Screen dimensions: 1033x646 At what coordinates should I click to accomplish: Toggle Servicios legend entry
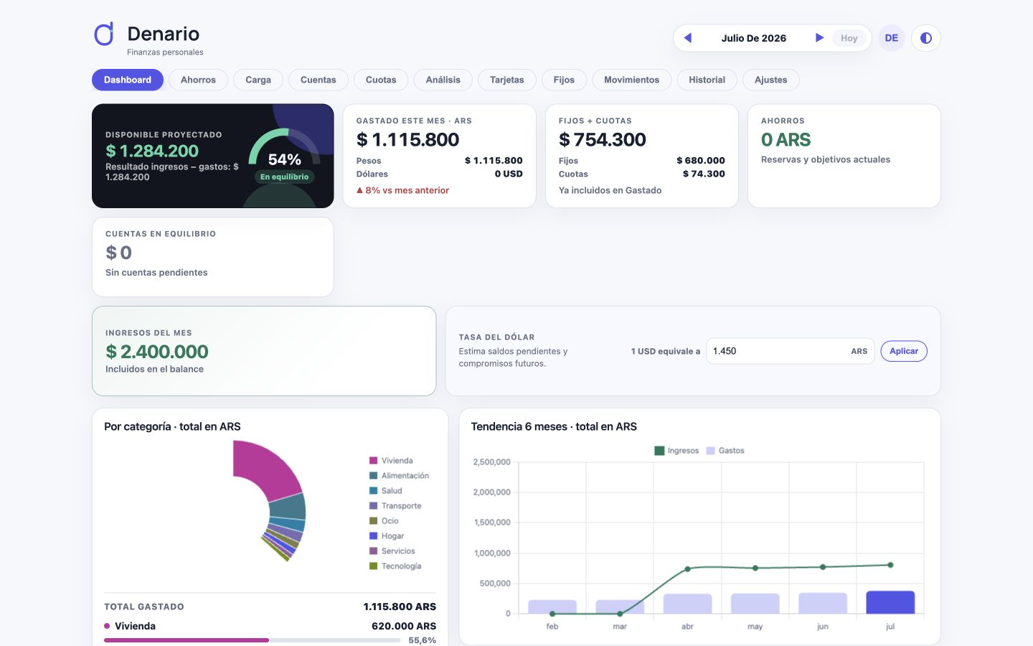pos(392,551)
